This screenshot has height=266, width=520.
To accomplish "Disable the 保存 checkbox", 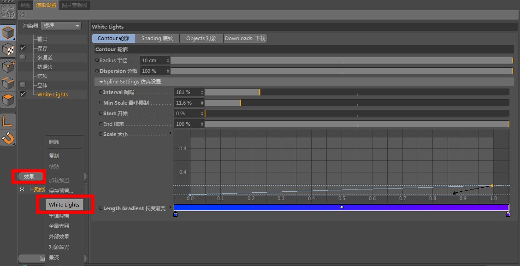I will pyautogui.click(x=22, y=47).
